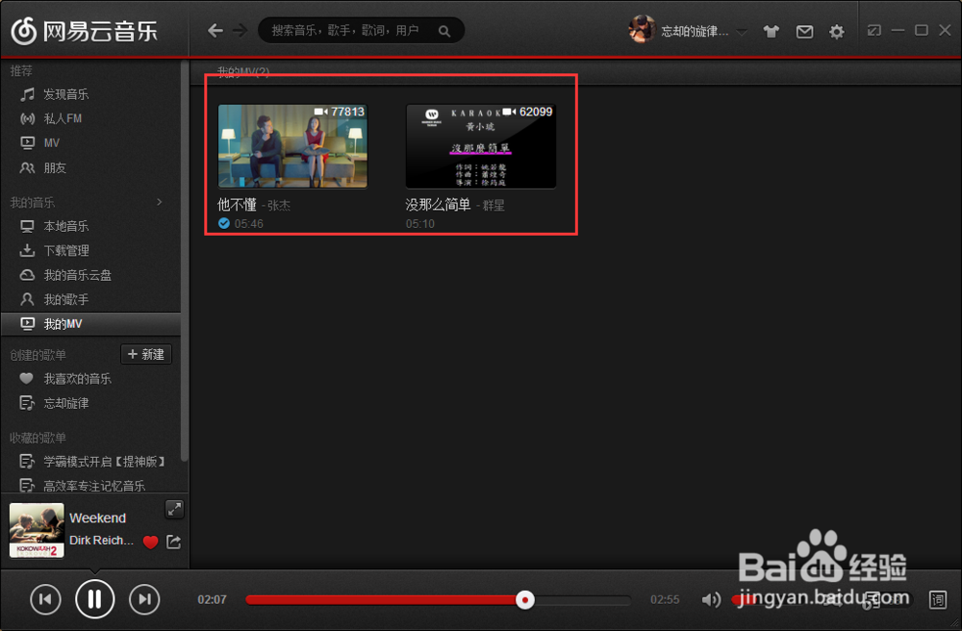Click the 新建 playlist button

pos(146,354)
